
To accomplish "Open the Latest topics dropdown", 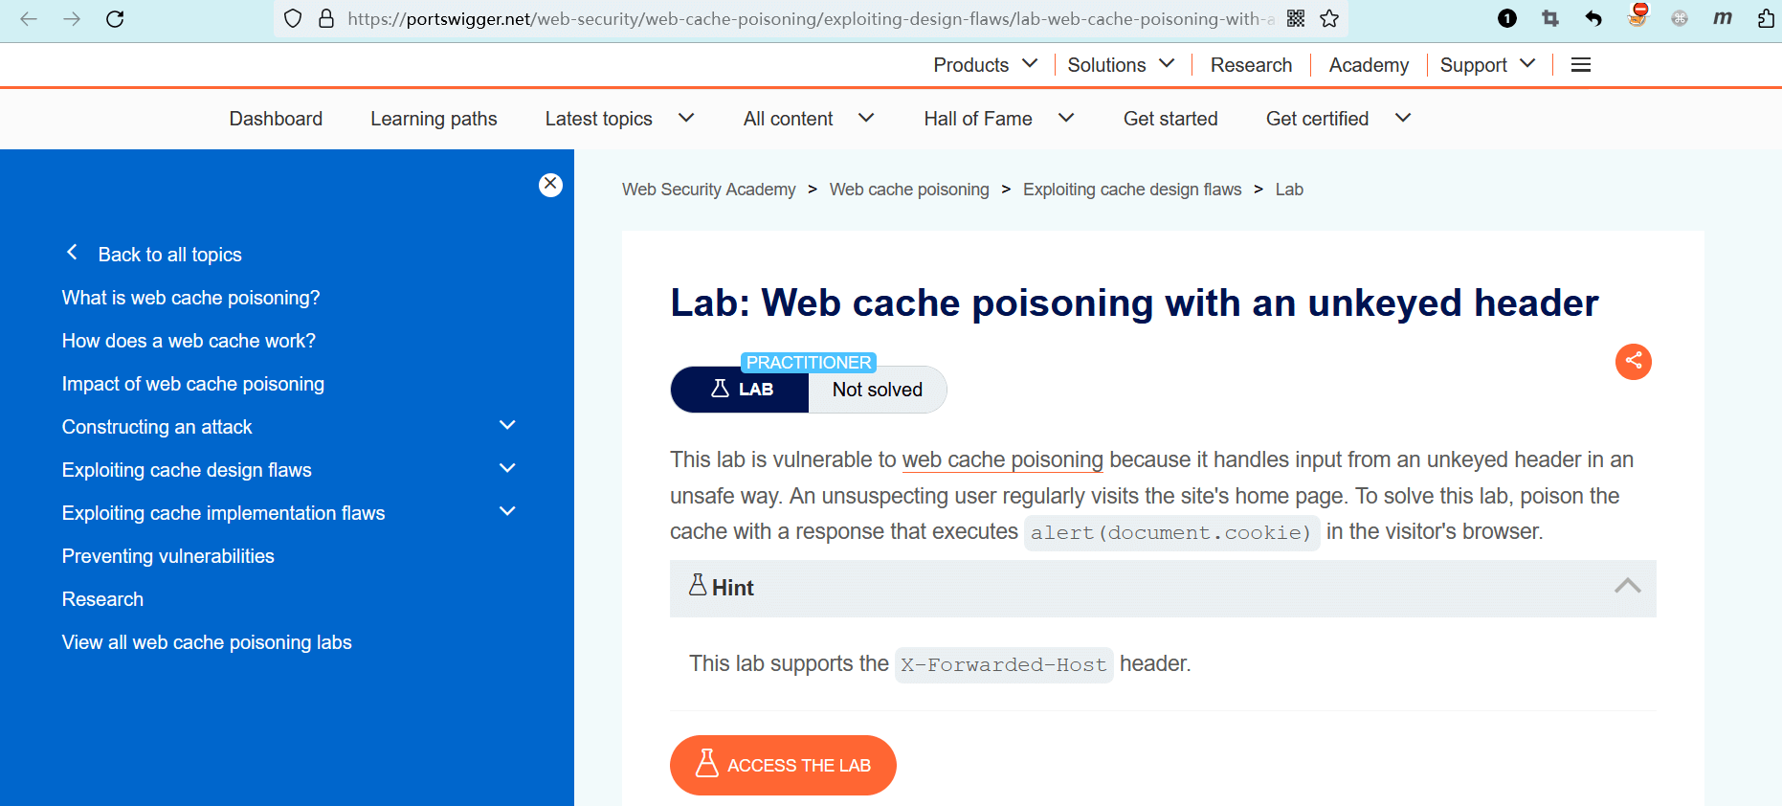I will (x=618, y=119).
